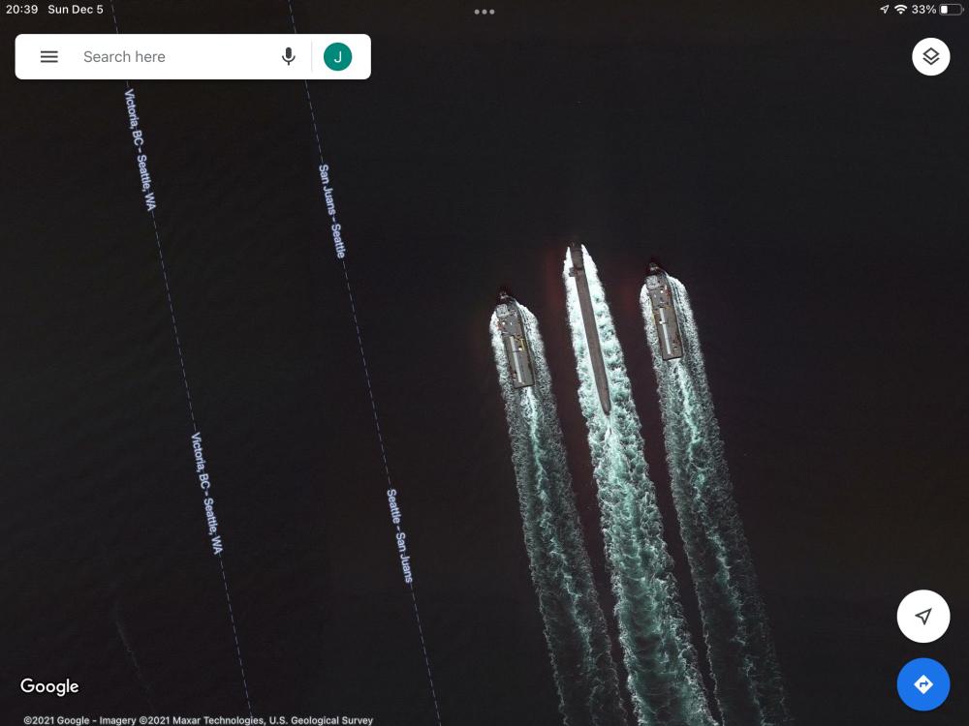Tap the Wi-Fi icon in status bar
The image size is (969, 726).
[900, 10]
